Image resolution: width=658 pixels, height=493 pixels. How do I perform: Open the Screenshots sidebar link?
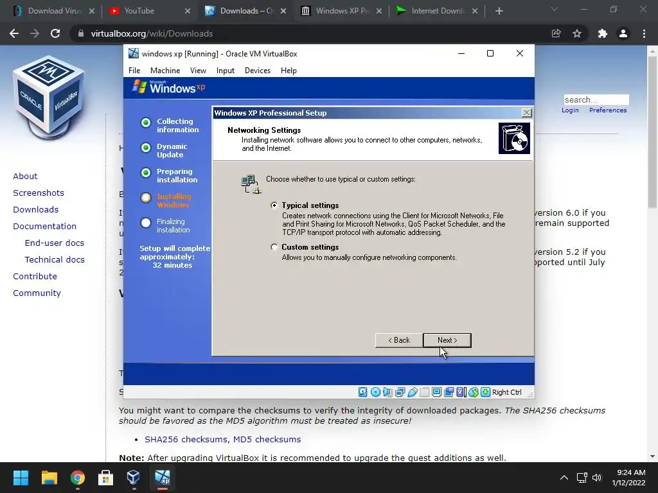(39, 193)
